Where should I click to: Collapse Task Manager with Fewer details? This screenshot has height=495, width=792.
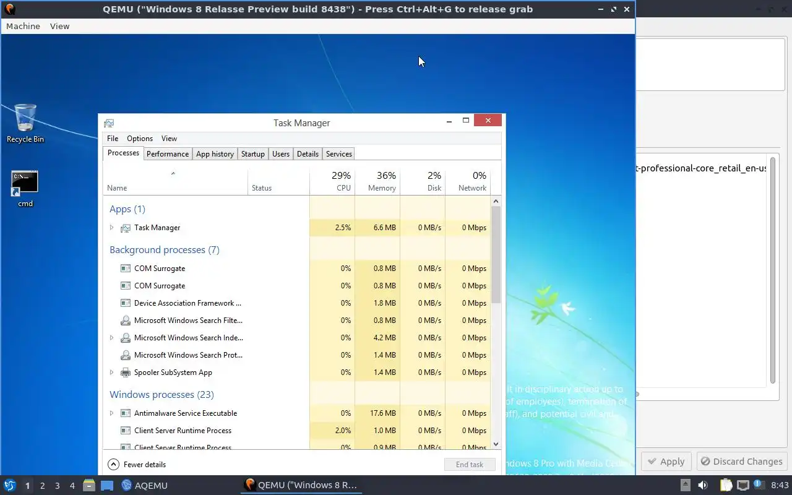[137, 465]
